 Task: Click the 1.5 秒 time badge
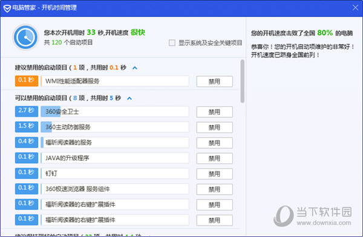[27, 127]
